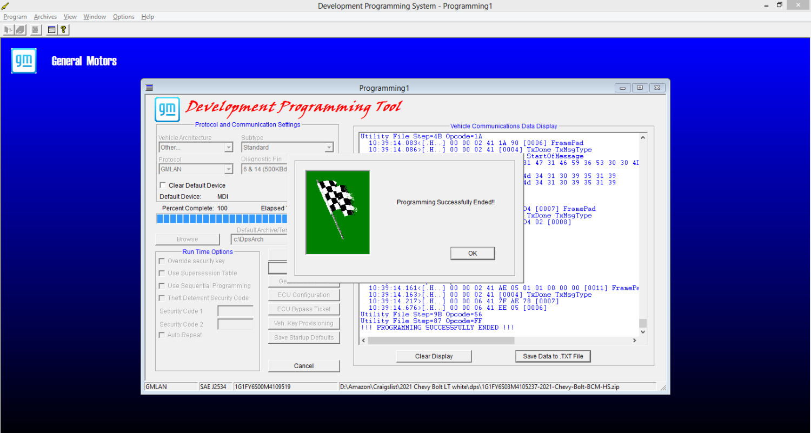Screen dimensions: 811x433
Task: Click the Cancel button
Action: pyautogui.click(x=304, y=366)
